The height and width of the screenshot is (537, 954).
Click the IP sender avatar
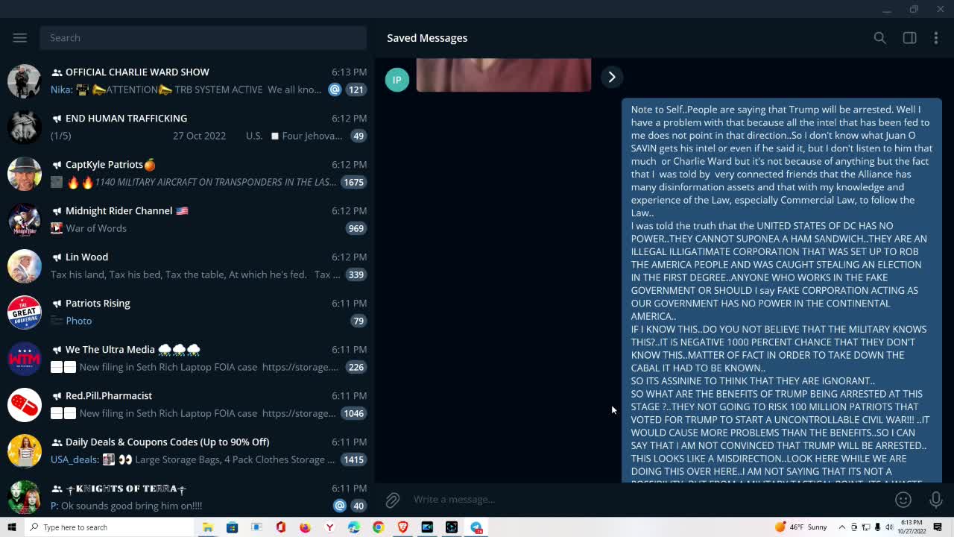[397, 80]
